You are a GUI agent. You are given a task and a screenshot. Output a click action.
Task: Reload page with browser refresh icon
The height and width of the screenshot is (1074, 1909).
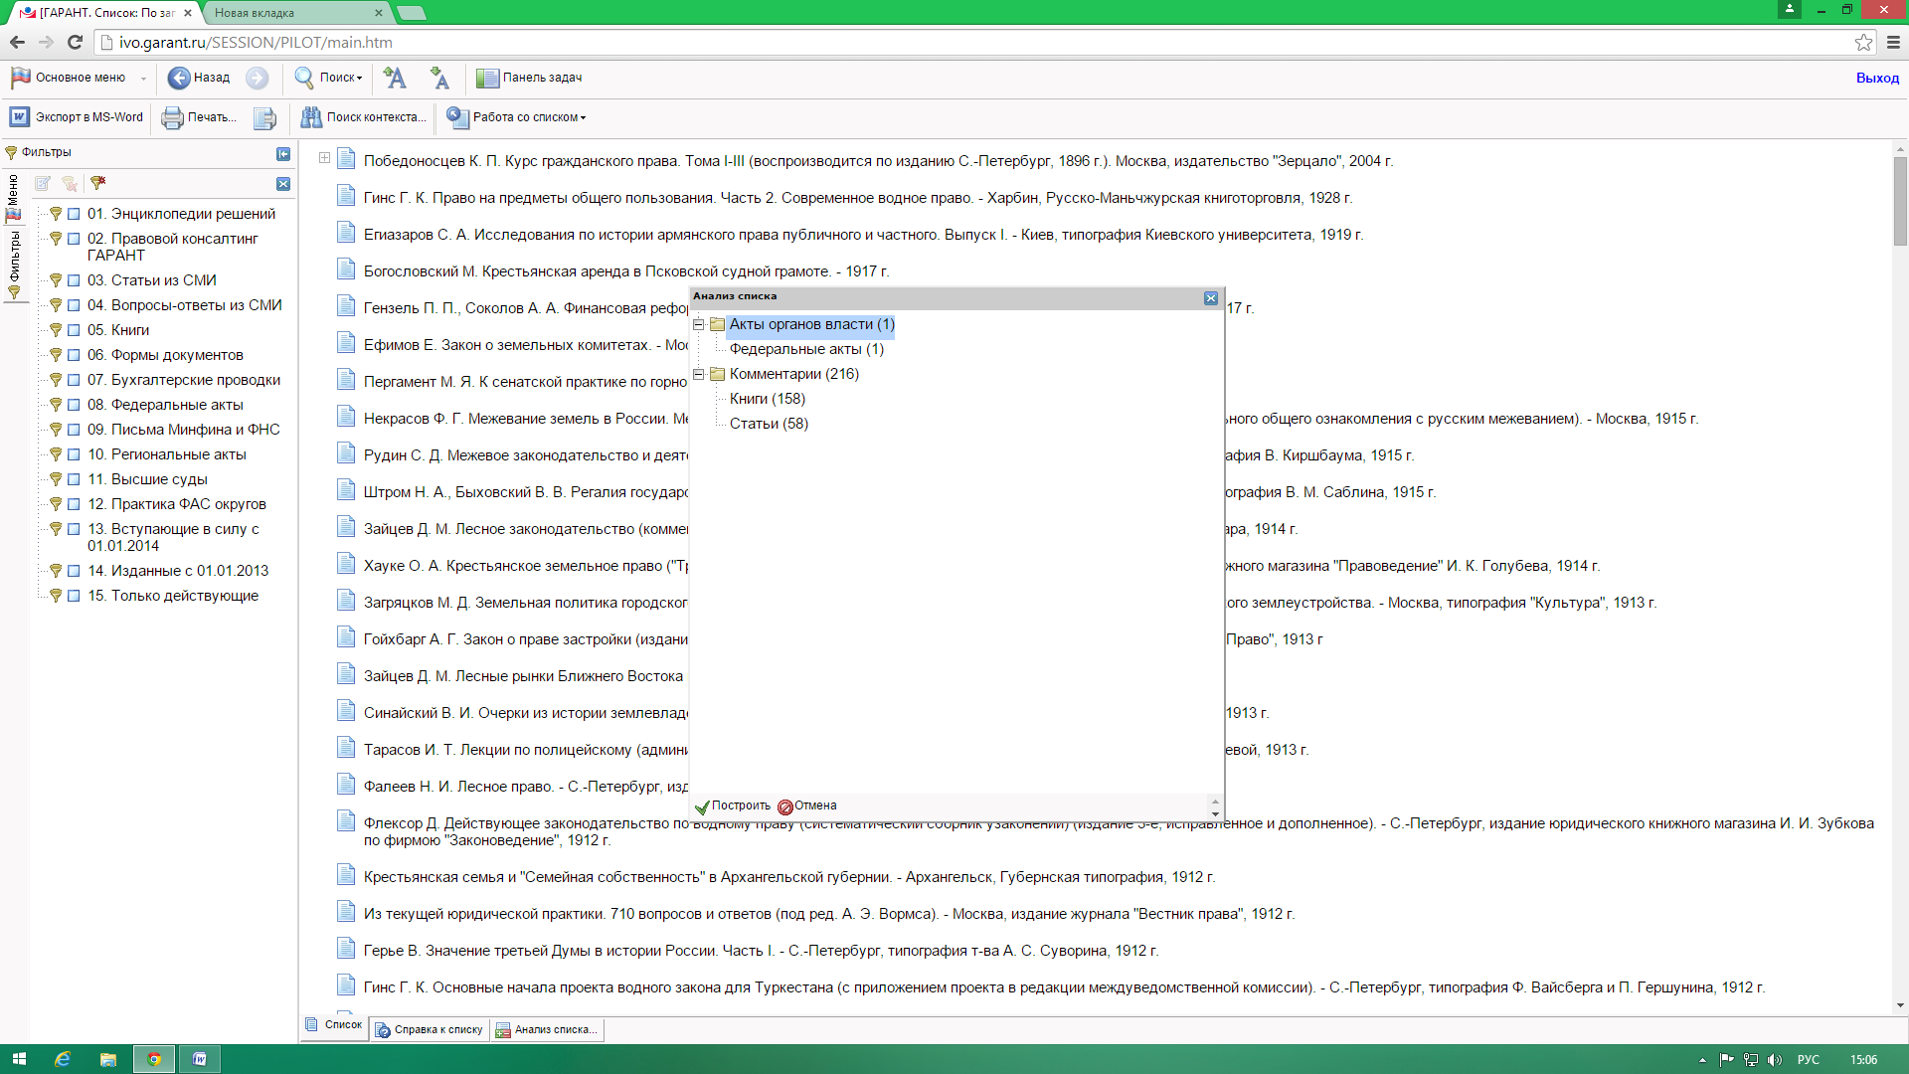coord(75,42)
